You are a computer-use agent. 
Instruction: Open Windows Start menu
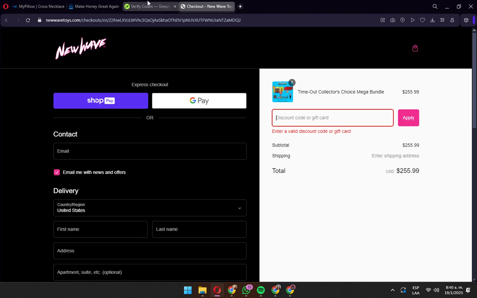pyautogui.click(x=188, y=290)
